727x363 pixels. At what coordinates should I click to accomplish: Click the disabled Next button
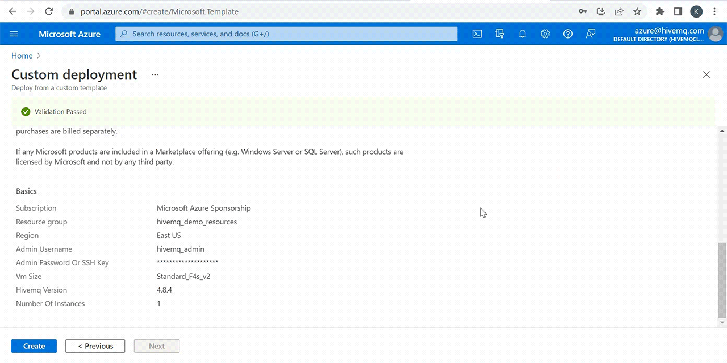tap(157, 346)
